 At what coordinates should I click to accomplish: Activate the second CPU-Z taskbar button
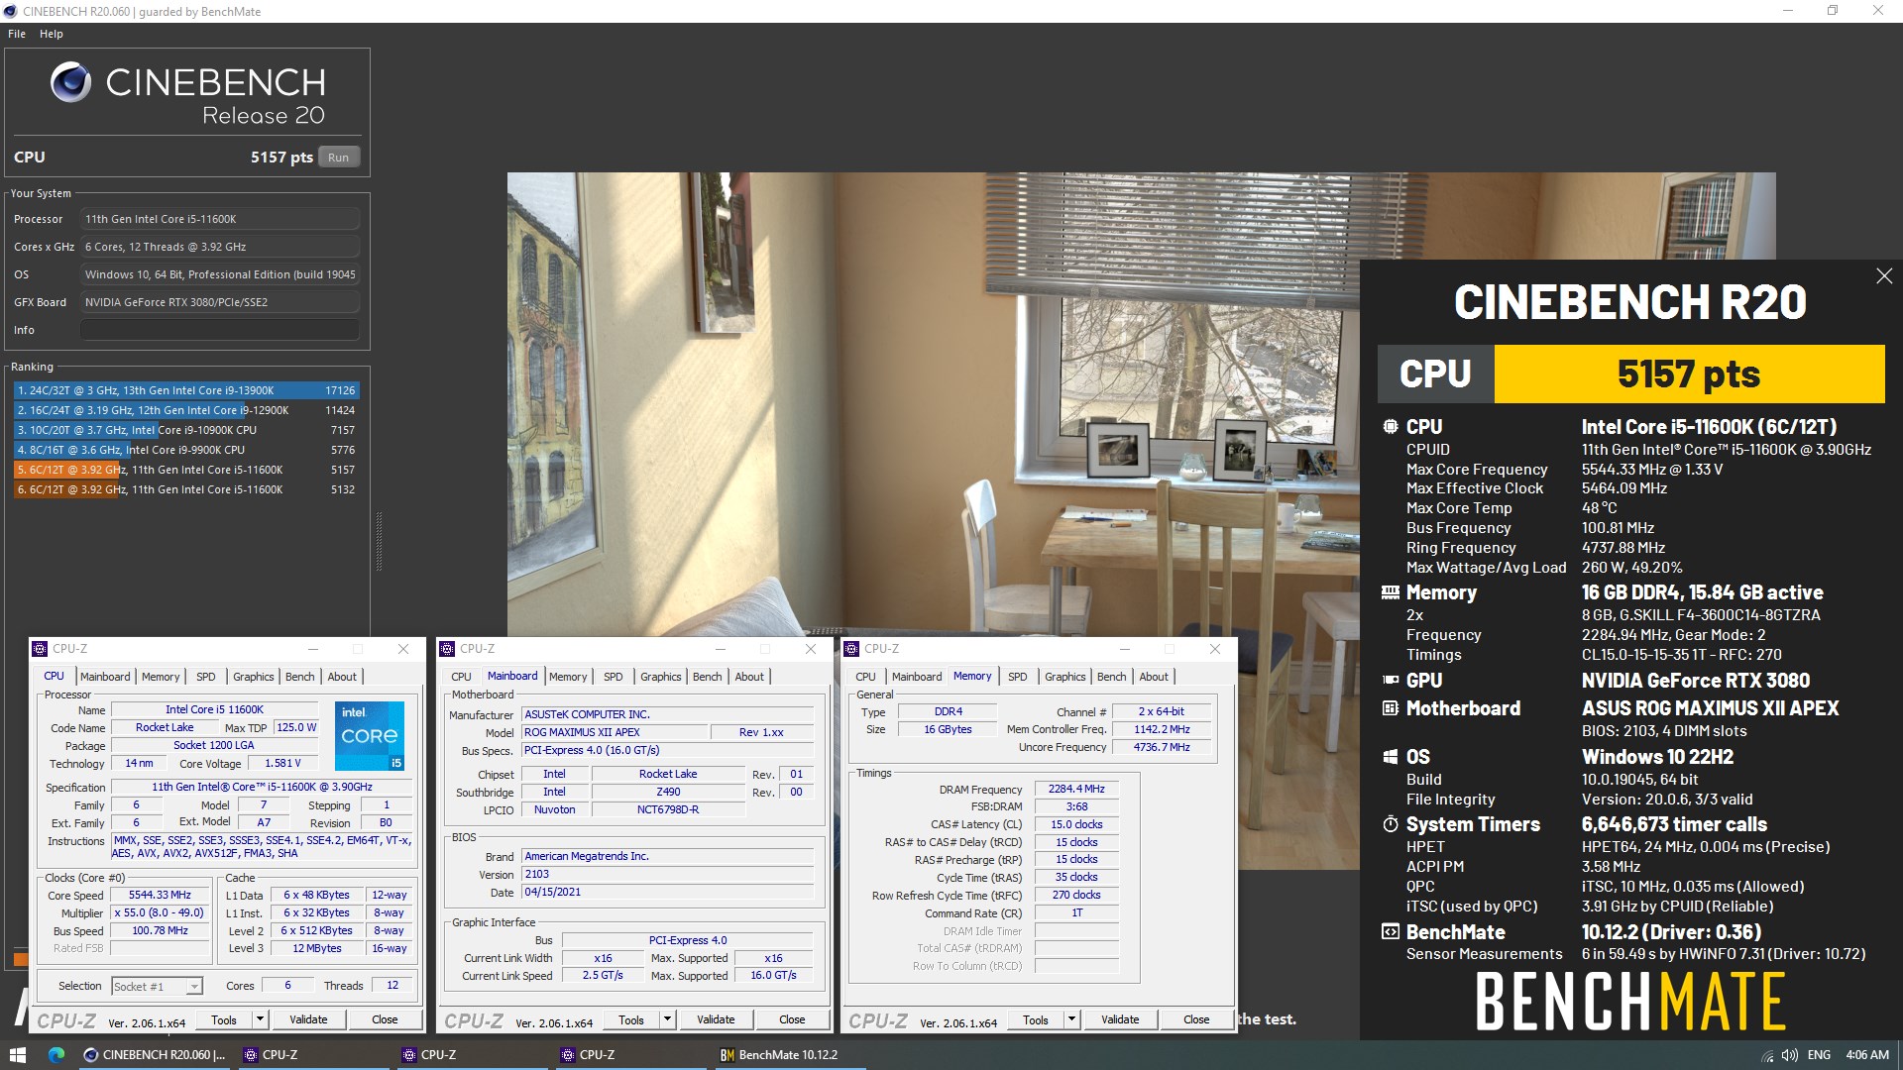pyautogui.click(x=474, y=1055)
